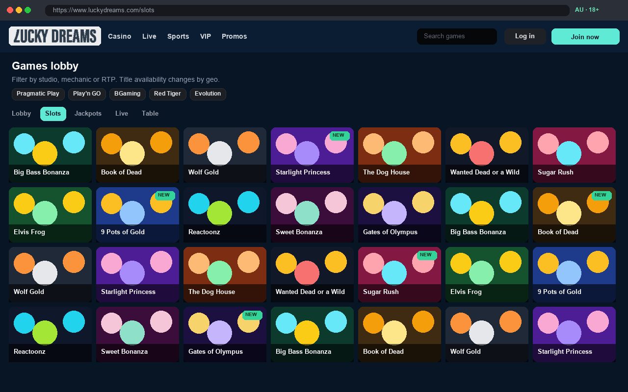
Task: Click the browser address bar showing luckydreams.com/slots
Action: [307, 10]
